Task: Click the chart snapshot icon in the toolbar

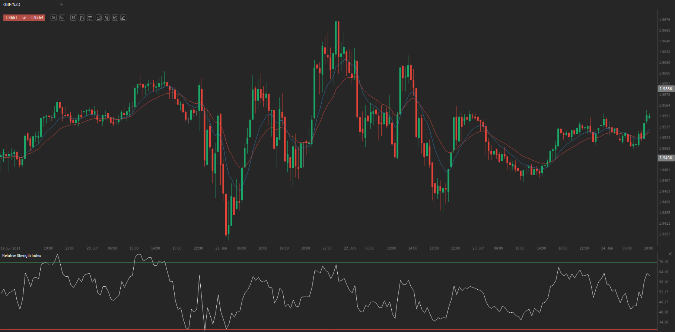Action: click(x=99, y=18)
